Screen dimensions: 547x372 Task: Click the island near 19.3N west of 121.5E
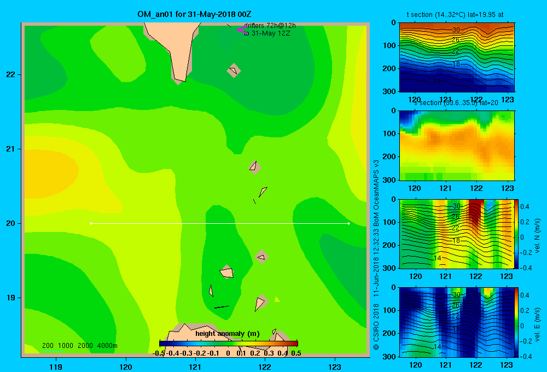(x=227, y=272)
